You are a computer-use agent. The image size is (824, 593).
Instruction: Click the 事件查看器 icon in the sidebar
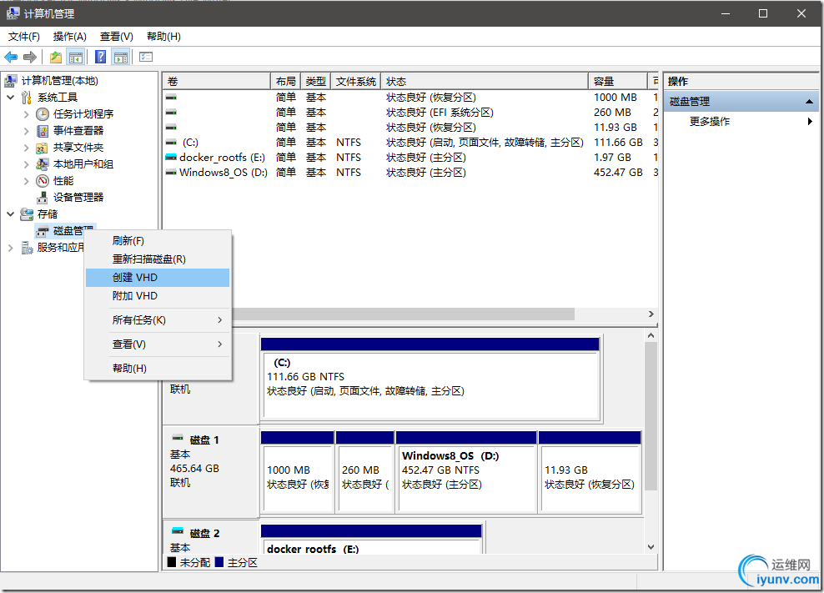click(43, 130)
